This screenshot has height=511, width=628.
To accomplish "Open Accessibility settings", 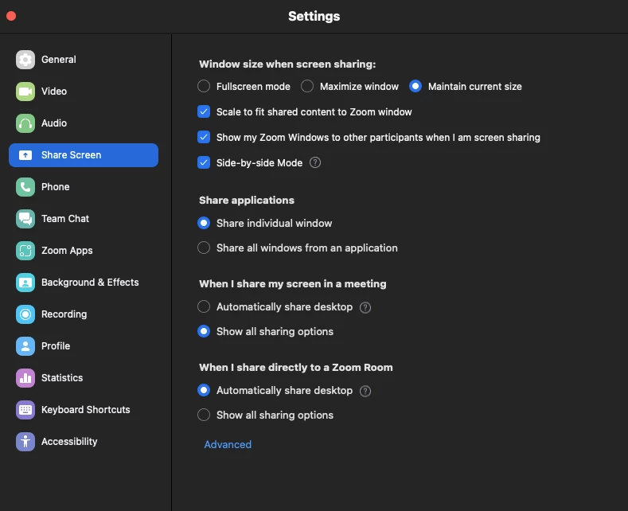I will click(84, 442).
